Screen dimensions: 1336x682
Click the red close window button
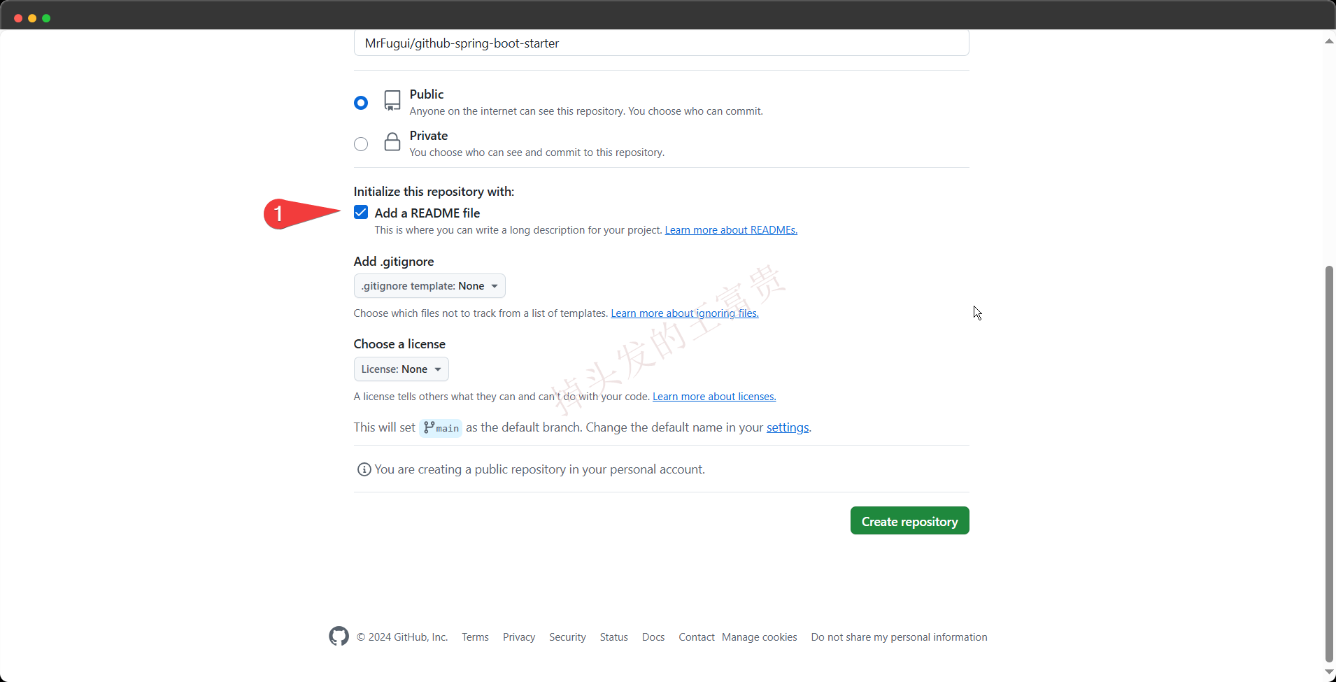point(18,18)
